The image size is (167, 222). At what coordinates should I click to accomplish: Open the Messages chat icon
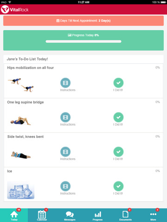(70, 216)
